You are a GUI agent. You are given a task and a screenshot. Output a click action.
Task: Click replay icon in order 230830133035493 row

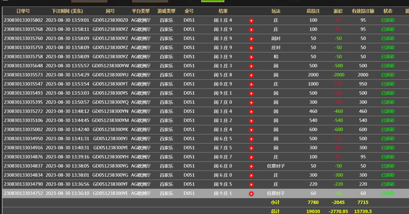[x=251, y=93]
